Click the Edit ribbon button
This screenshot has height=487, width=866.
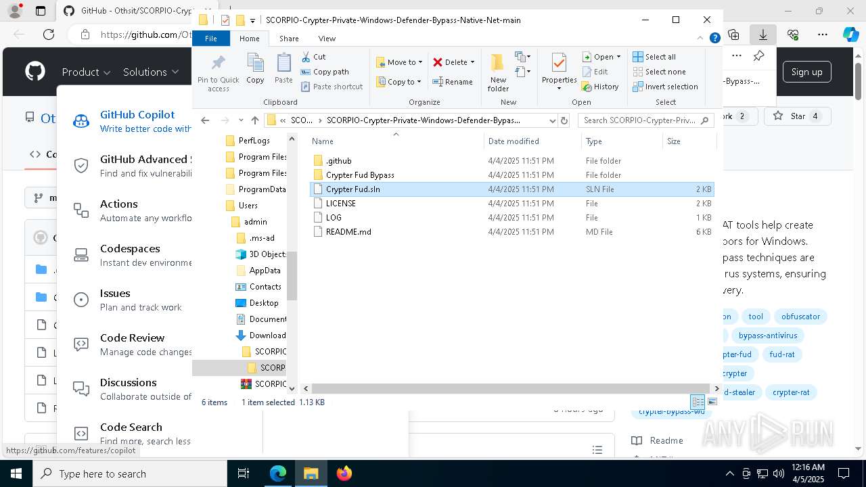595,72
